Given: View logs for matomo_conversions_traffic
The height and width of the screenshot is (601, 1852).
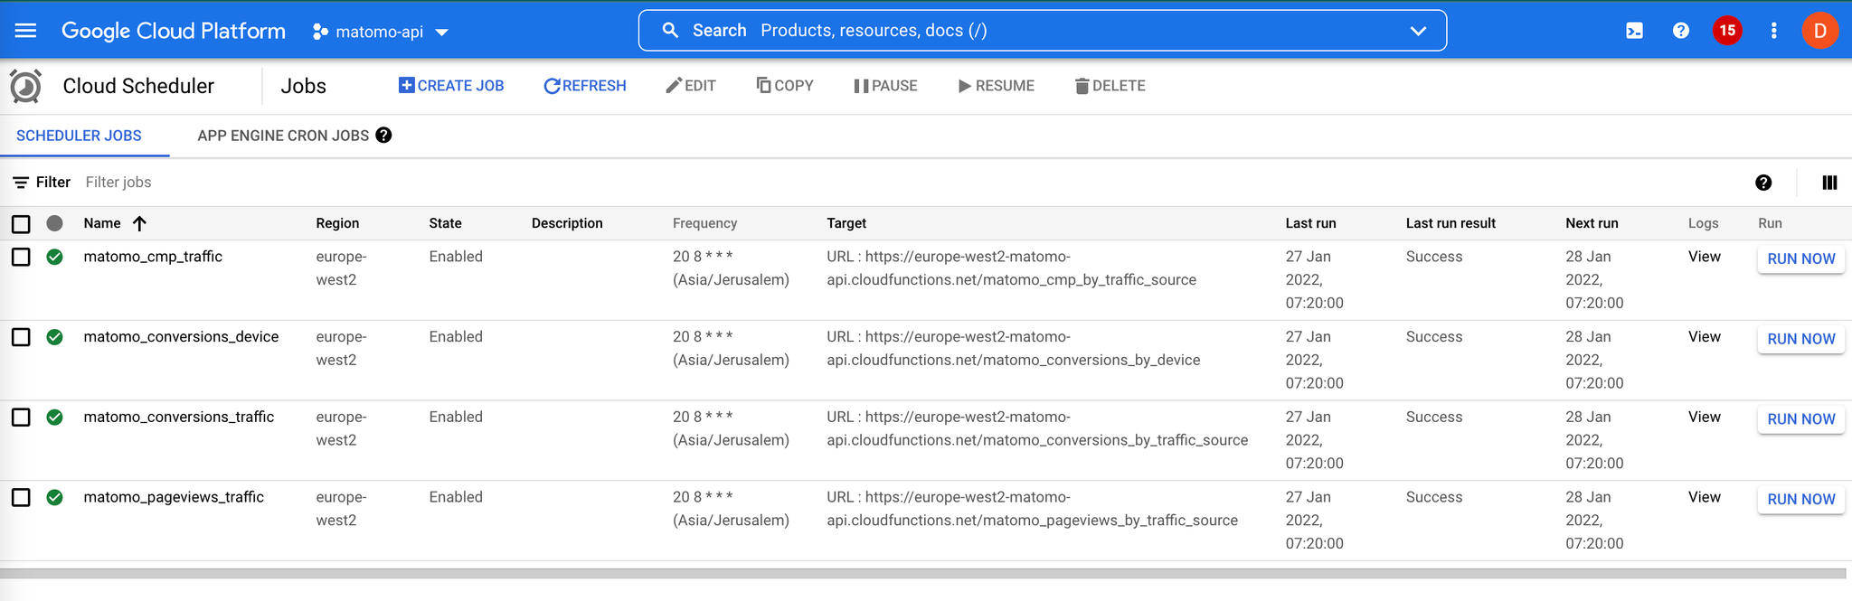Looking at the screenshot, I should pos(1704,418).
